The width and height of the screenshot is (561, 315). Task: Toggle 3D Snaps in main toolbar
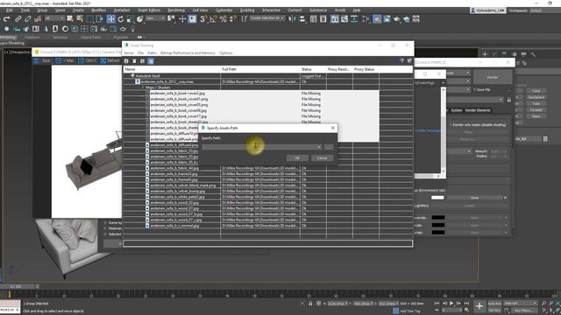coord(203,19)
